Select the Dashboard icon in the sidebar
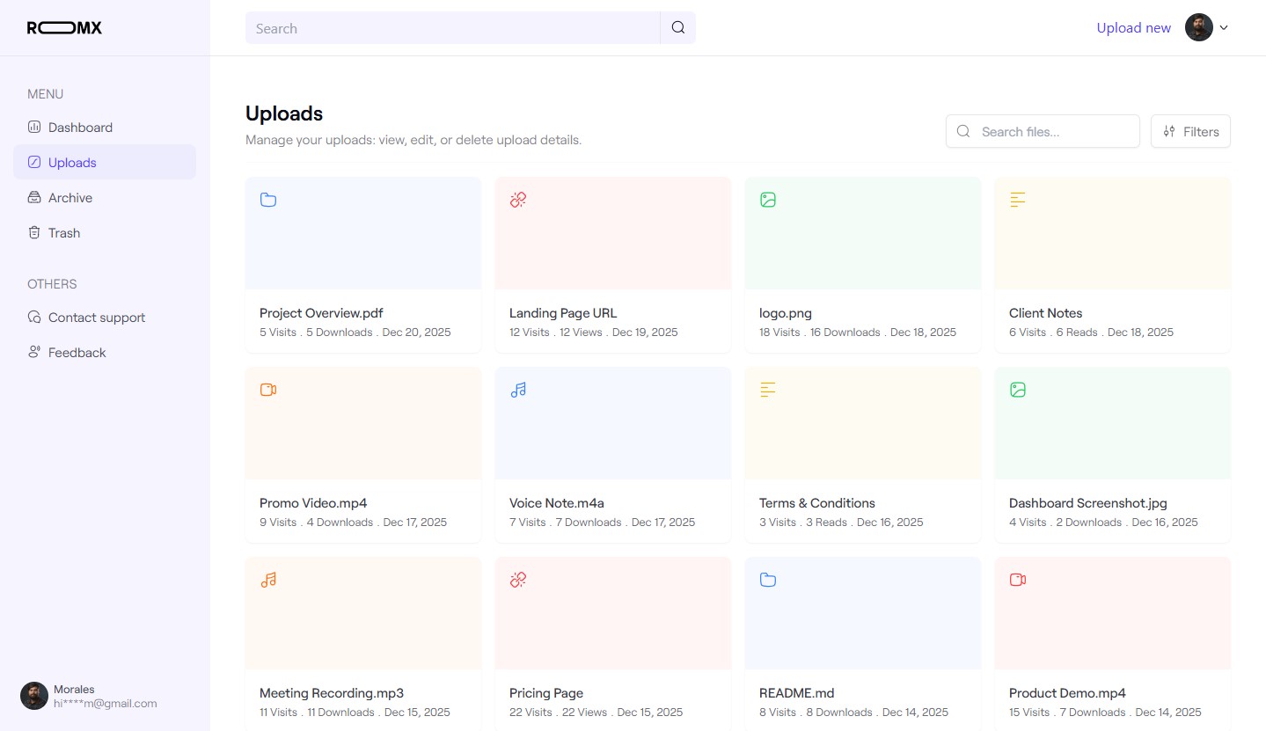Image resolution: width=1266 pixels, height=731 pixels. point(33,127)
